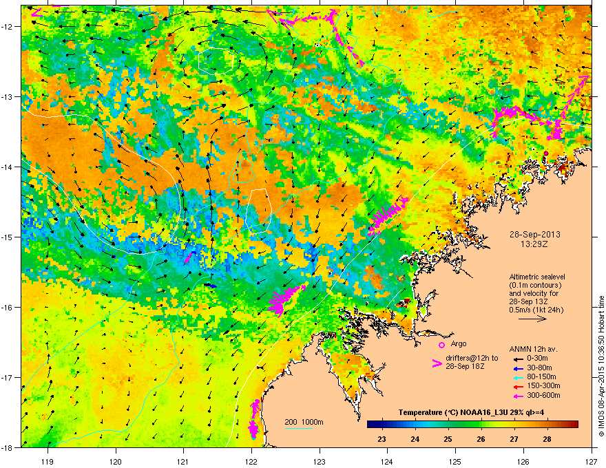Click the 28 tick label on color bar

(x=547, y=439)
